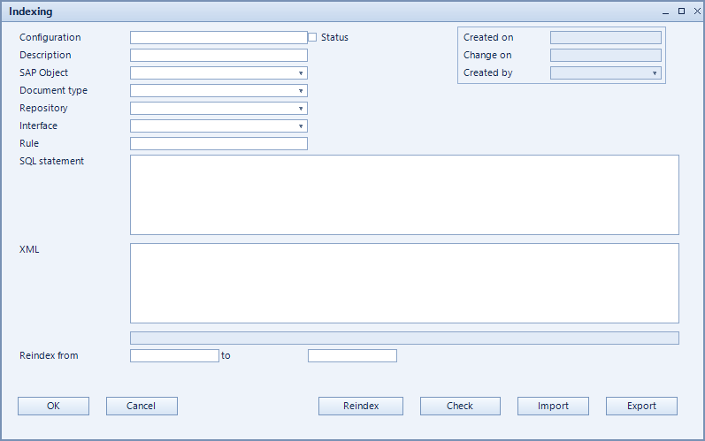705x441 pixels.
Task: Click the Export button
Action: (x=641, y=406)
